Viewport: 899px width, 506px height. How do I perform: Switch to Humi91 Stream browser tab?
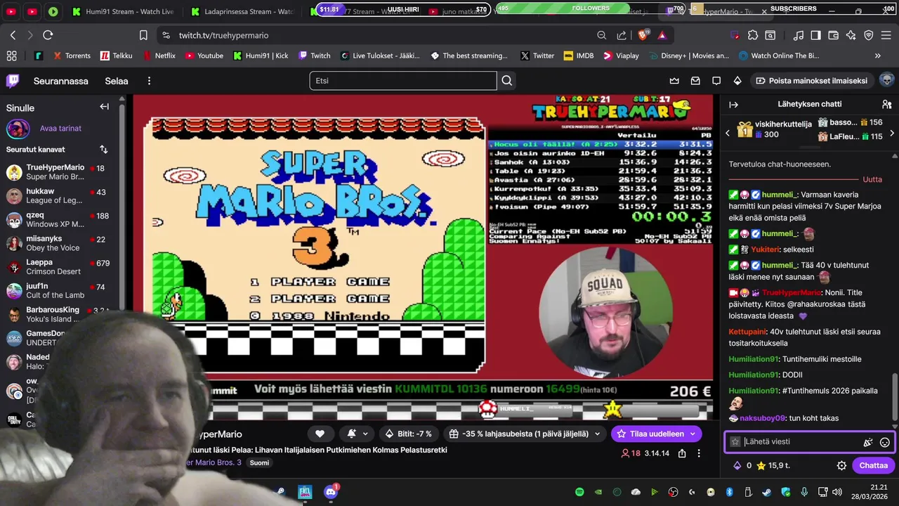click(123, 12)
